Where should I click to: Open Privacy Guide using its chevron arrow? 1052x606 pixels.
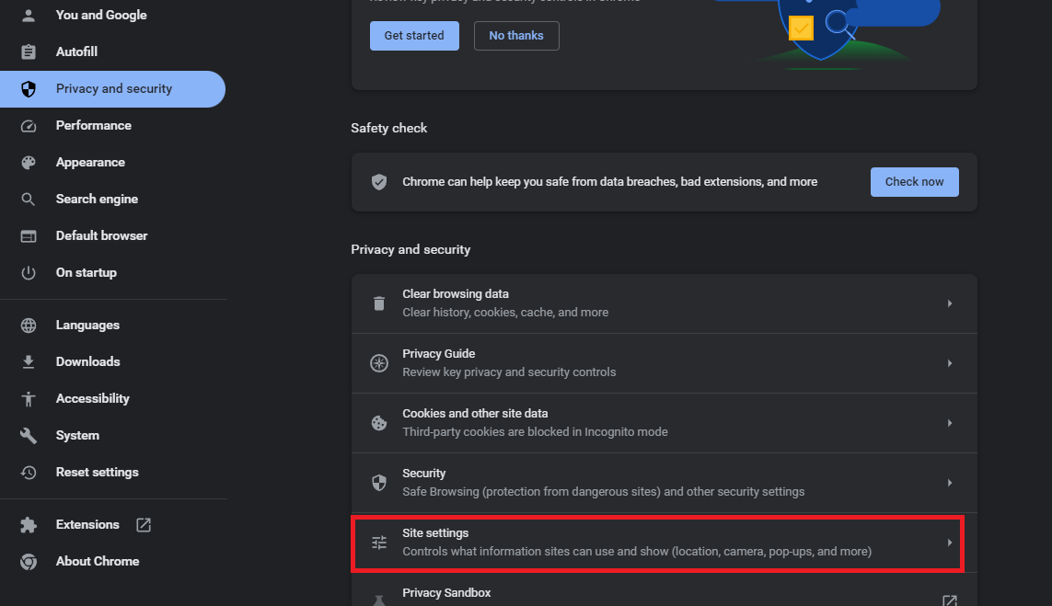click(949, 363)
